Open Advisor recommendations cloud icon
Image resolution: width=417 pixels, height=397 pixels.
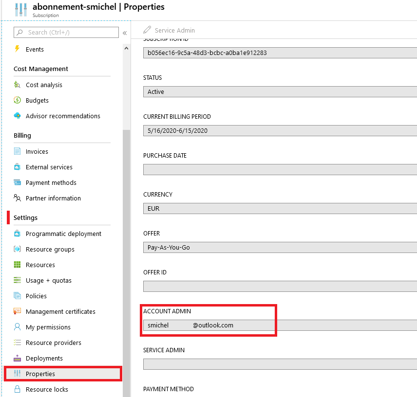[x=18, y=116]
